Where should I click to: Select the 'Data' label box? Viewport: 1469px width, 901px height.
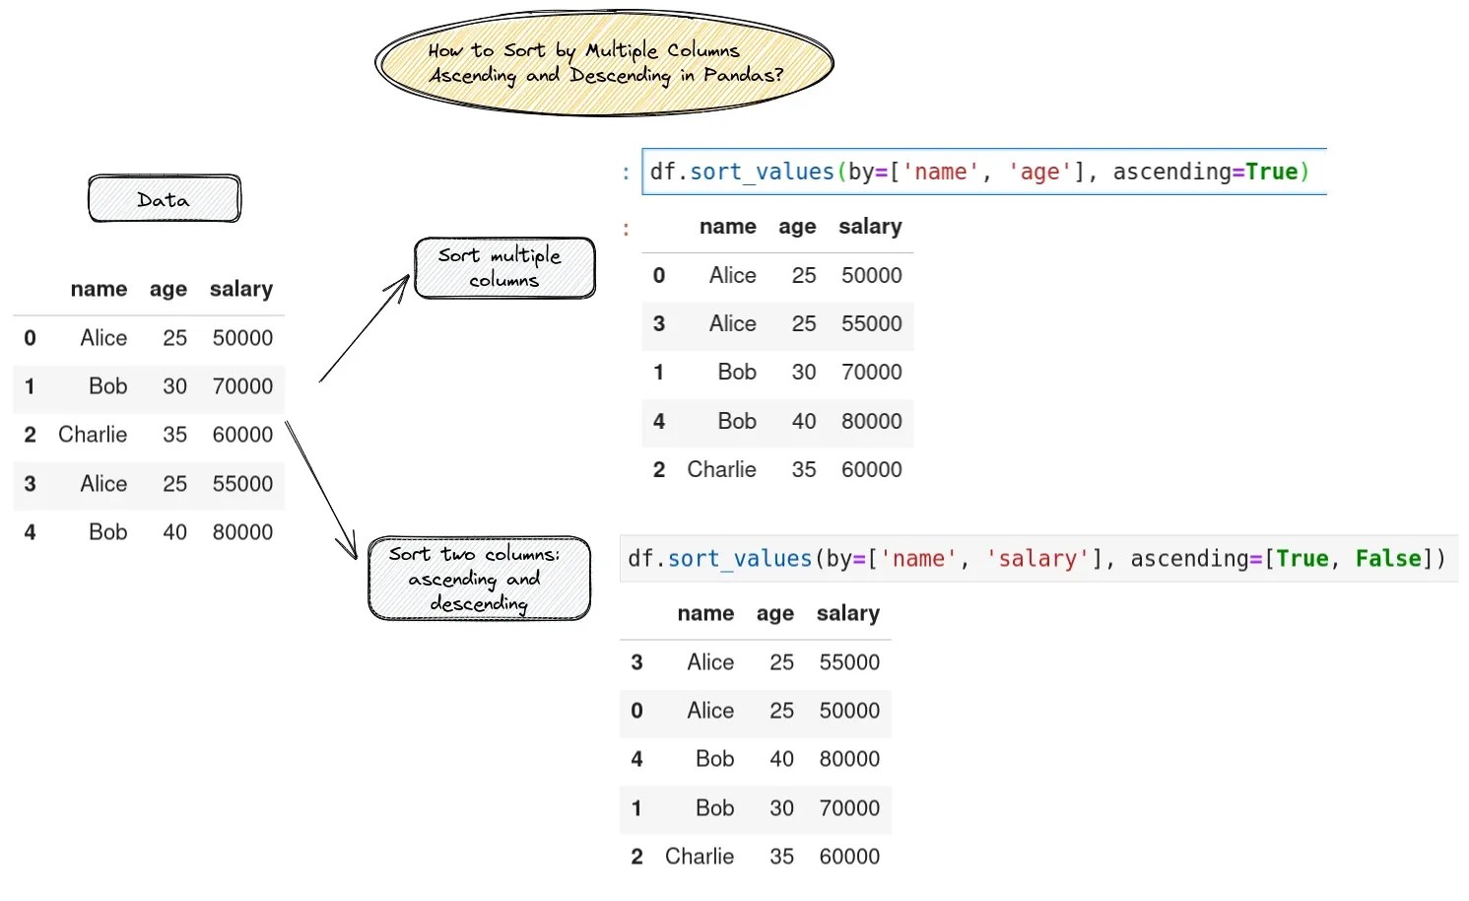point(164,198)
